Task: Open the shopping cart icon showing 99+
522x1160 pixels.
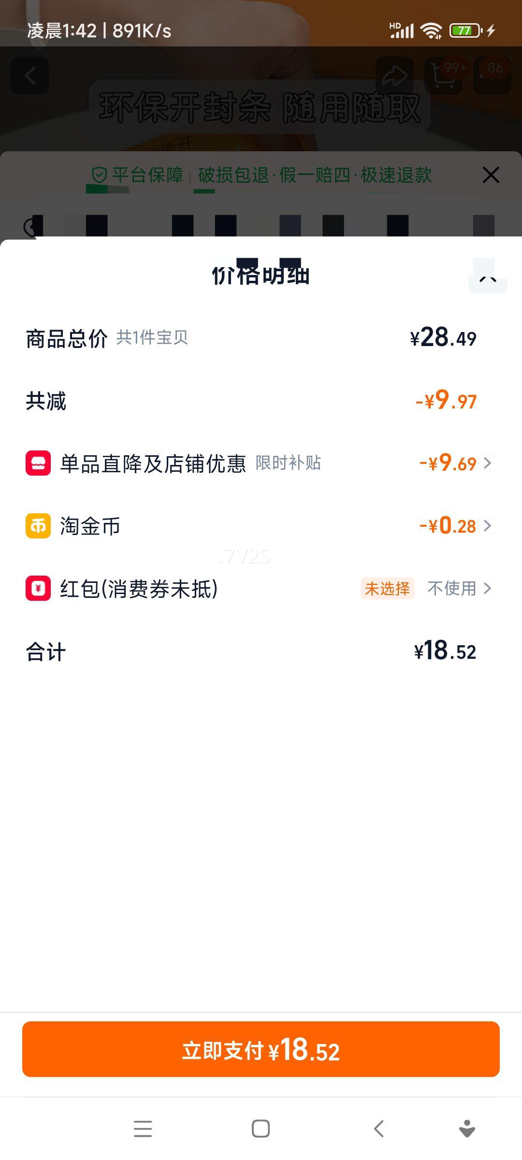Action: [443, 76]
